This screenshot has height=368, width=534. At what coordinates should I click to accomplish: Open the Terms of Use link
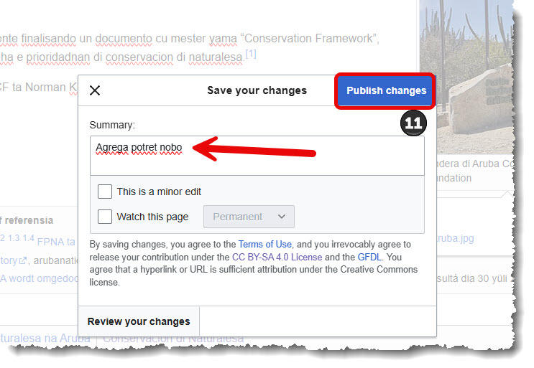(x=265, y=245)
